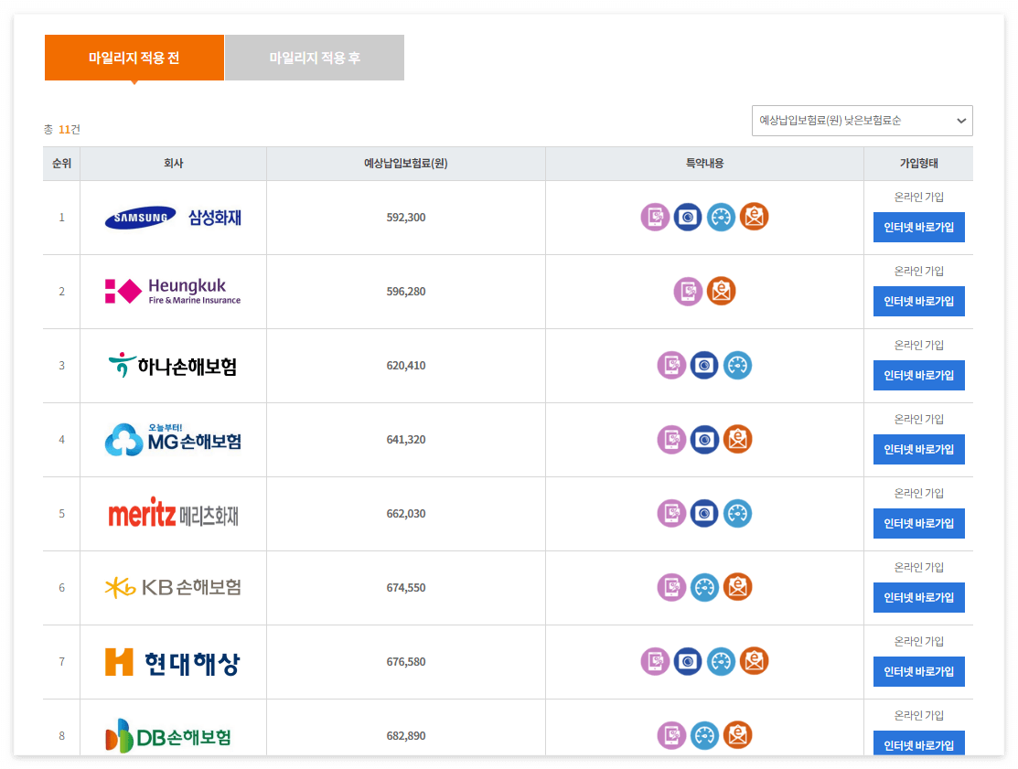Viewport: 1018px width, 769px height.
Task: Click Samsung row blue speedometer icon
Action: click(722, 217)
